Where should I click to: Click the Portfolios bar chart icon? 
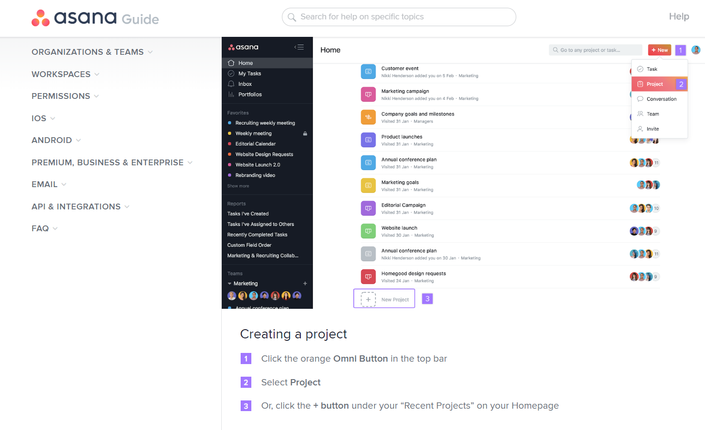(231, 95)
